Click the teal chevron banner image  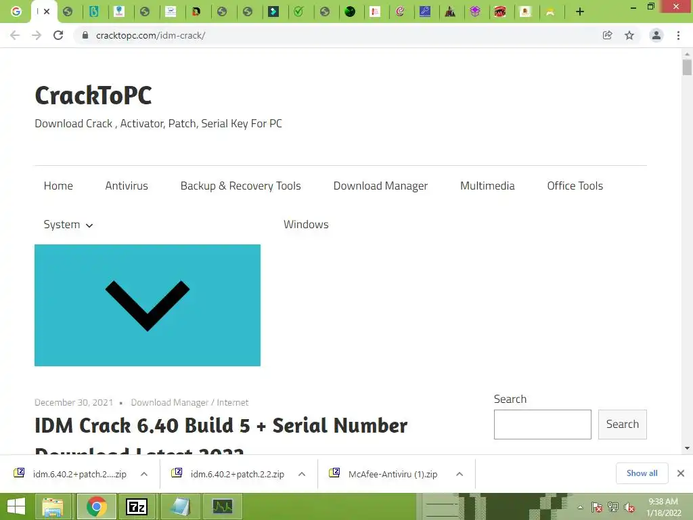coord(147,305)
